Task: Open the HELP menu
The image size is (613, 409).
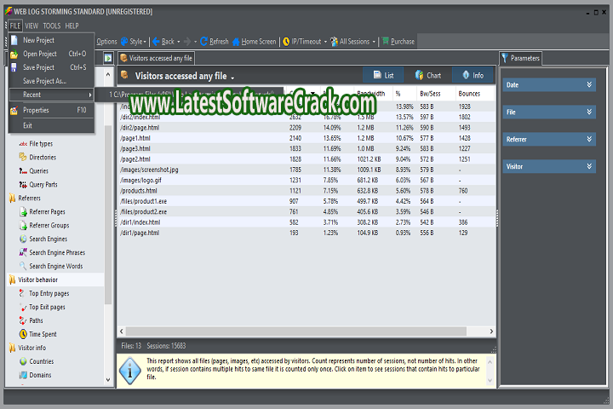Action: pyautogui.click(x=72, y=26)
